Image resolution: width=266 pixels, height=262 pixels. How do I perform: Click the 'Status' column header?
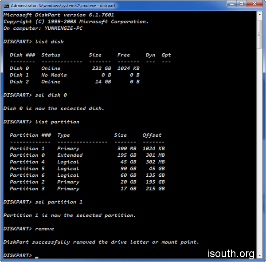[x=51, y=55]
